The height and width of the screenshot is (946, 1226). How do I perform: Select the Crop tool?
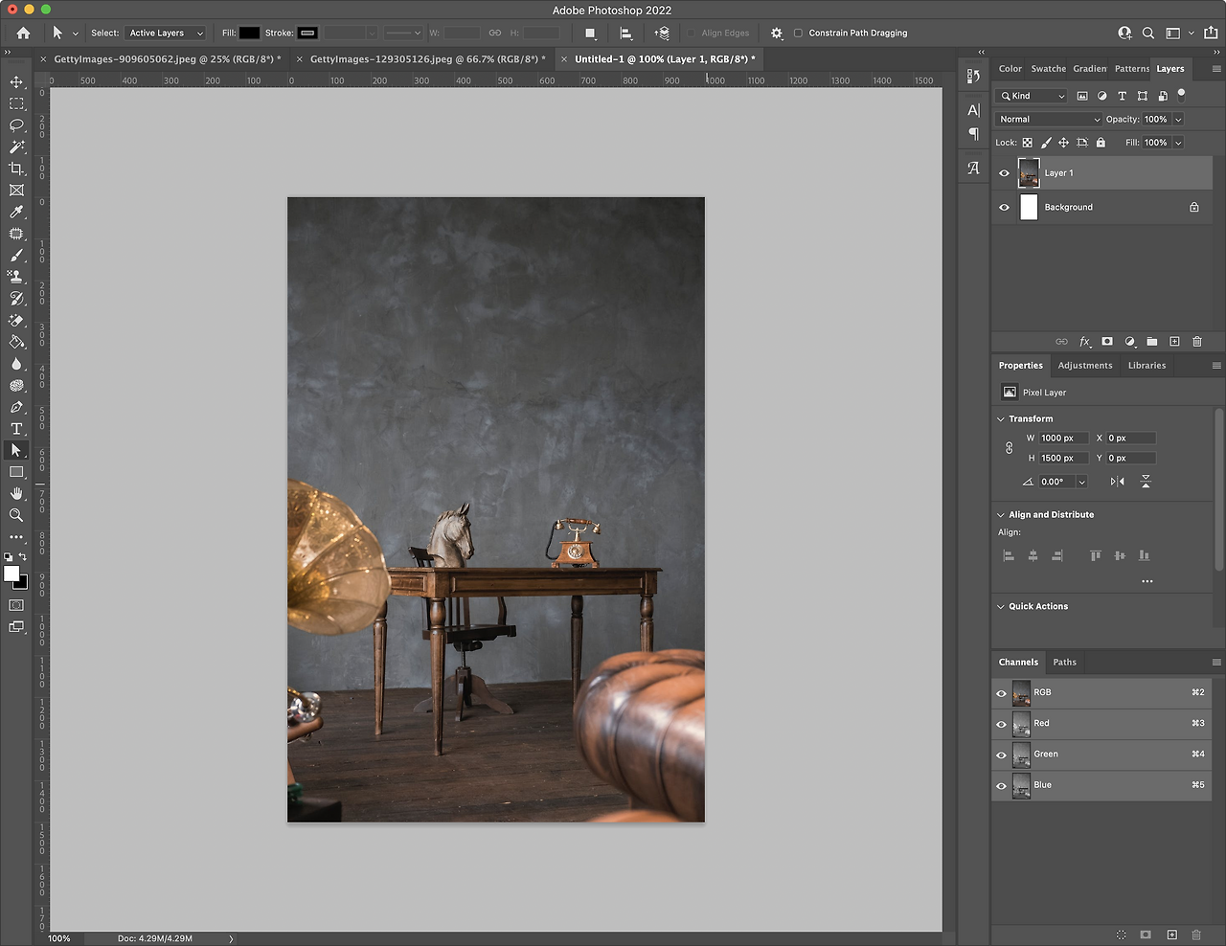pyautogui.click(x=16, y=169)
